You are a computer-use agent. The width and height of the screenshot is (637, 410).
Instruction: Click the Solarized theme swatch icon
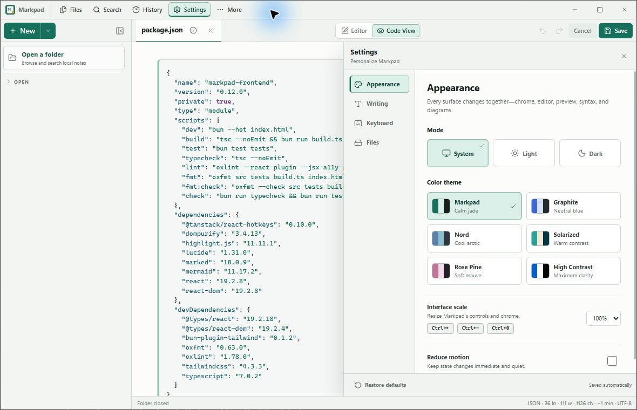(540, 238)
